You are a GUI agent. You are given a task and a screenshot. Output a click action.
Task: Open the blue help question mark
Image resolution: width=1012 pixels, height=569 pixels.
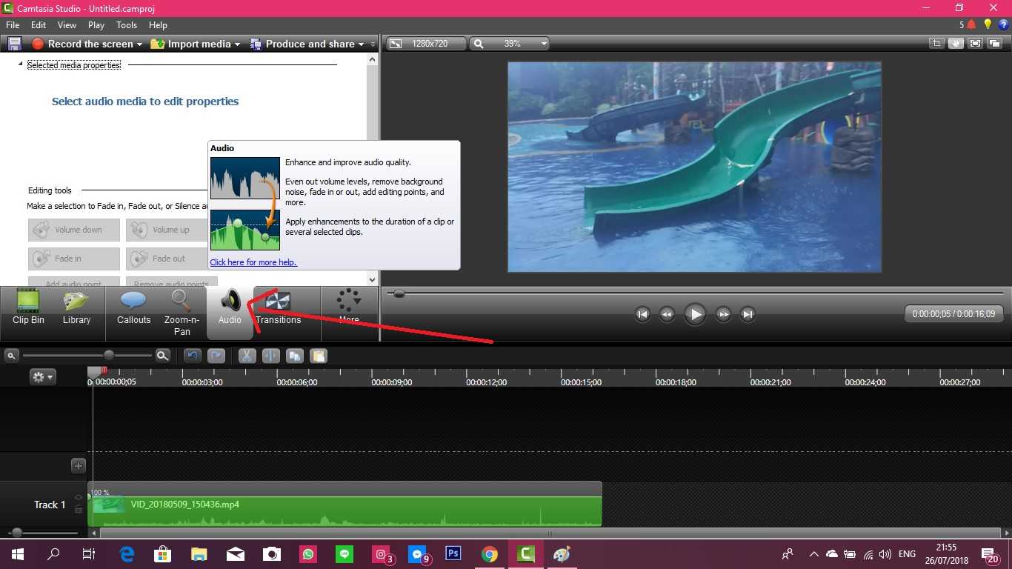pyautogui.click(x=1004, y=24)
